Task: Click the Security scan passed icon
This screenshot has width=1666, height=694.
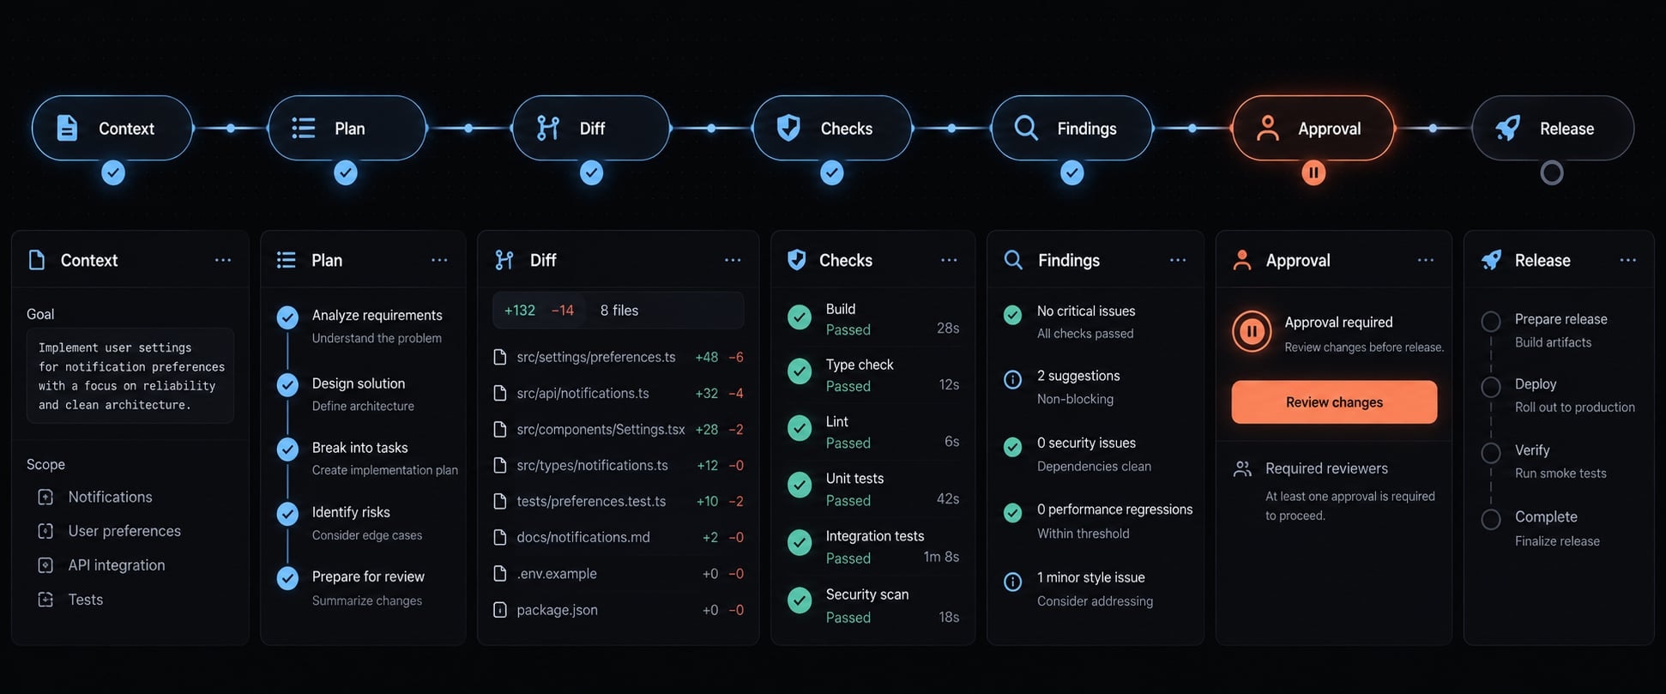Action: click(x=800, y=600)
